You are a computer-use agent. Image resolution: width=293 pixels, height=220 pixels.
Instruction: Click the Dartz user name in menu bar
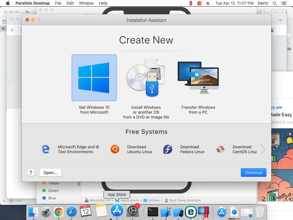coord(263,3)
